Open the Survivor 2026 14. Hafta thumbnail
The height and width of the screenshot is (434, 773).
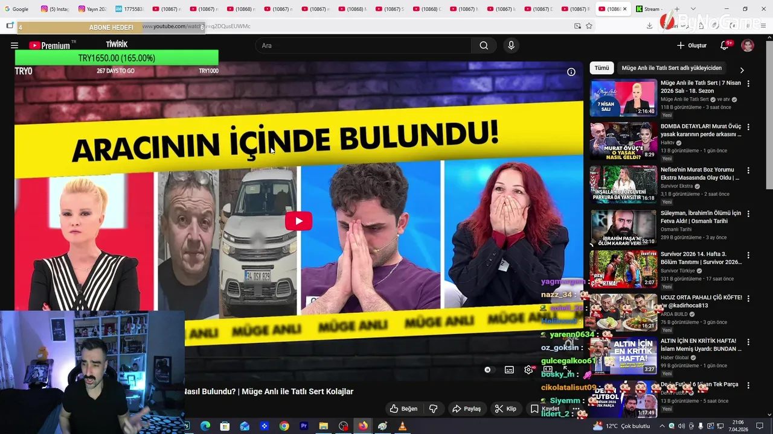pyautogui.click(x=623, y=269)
